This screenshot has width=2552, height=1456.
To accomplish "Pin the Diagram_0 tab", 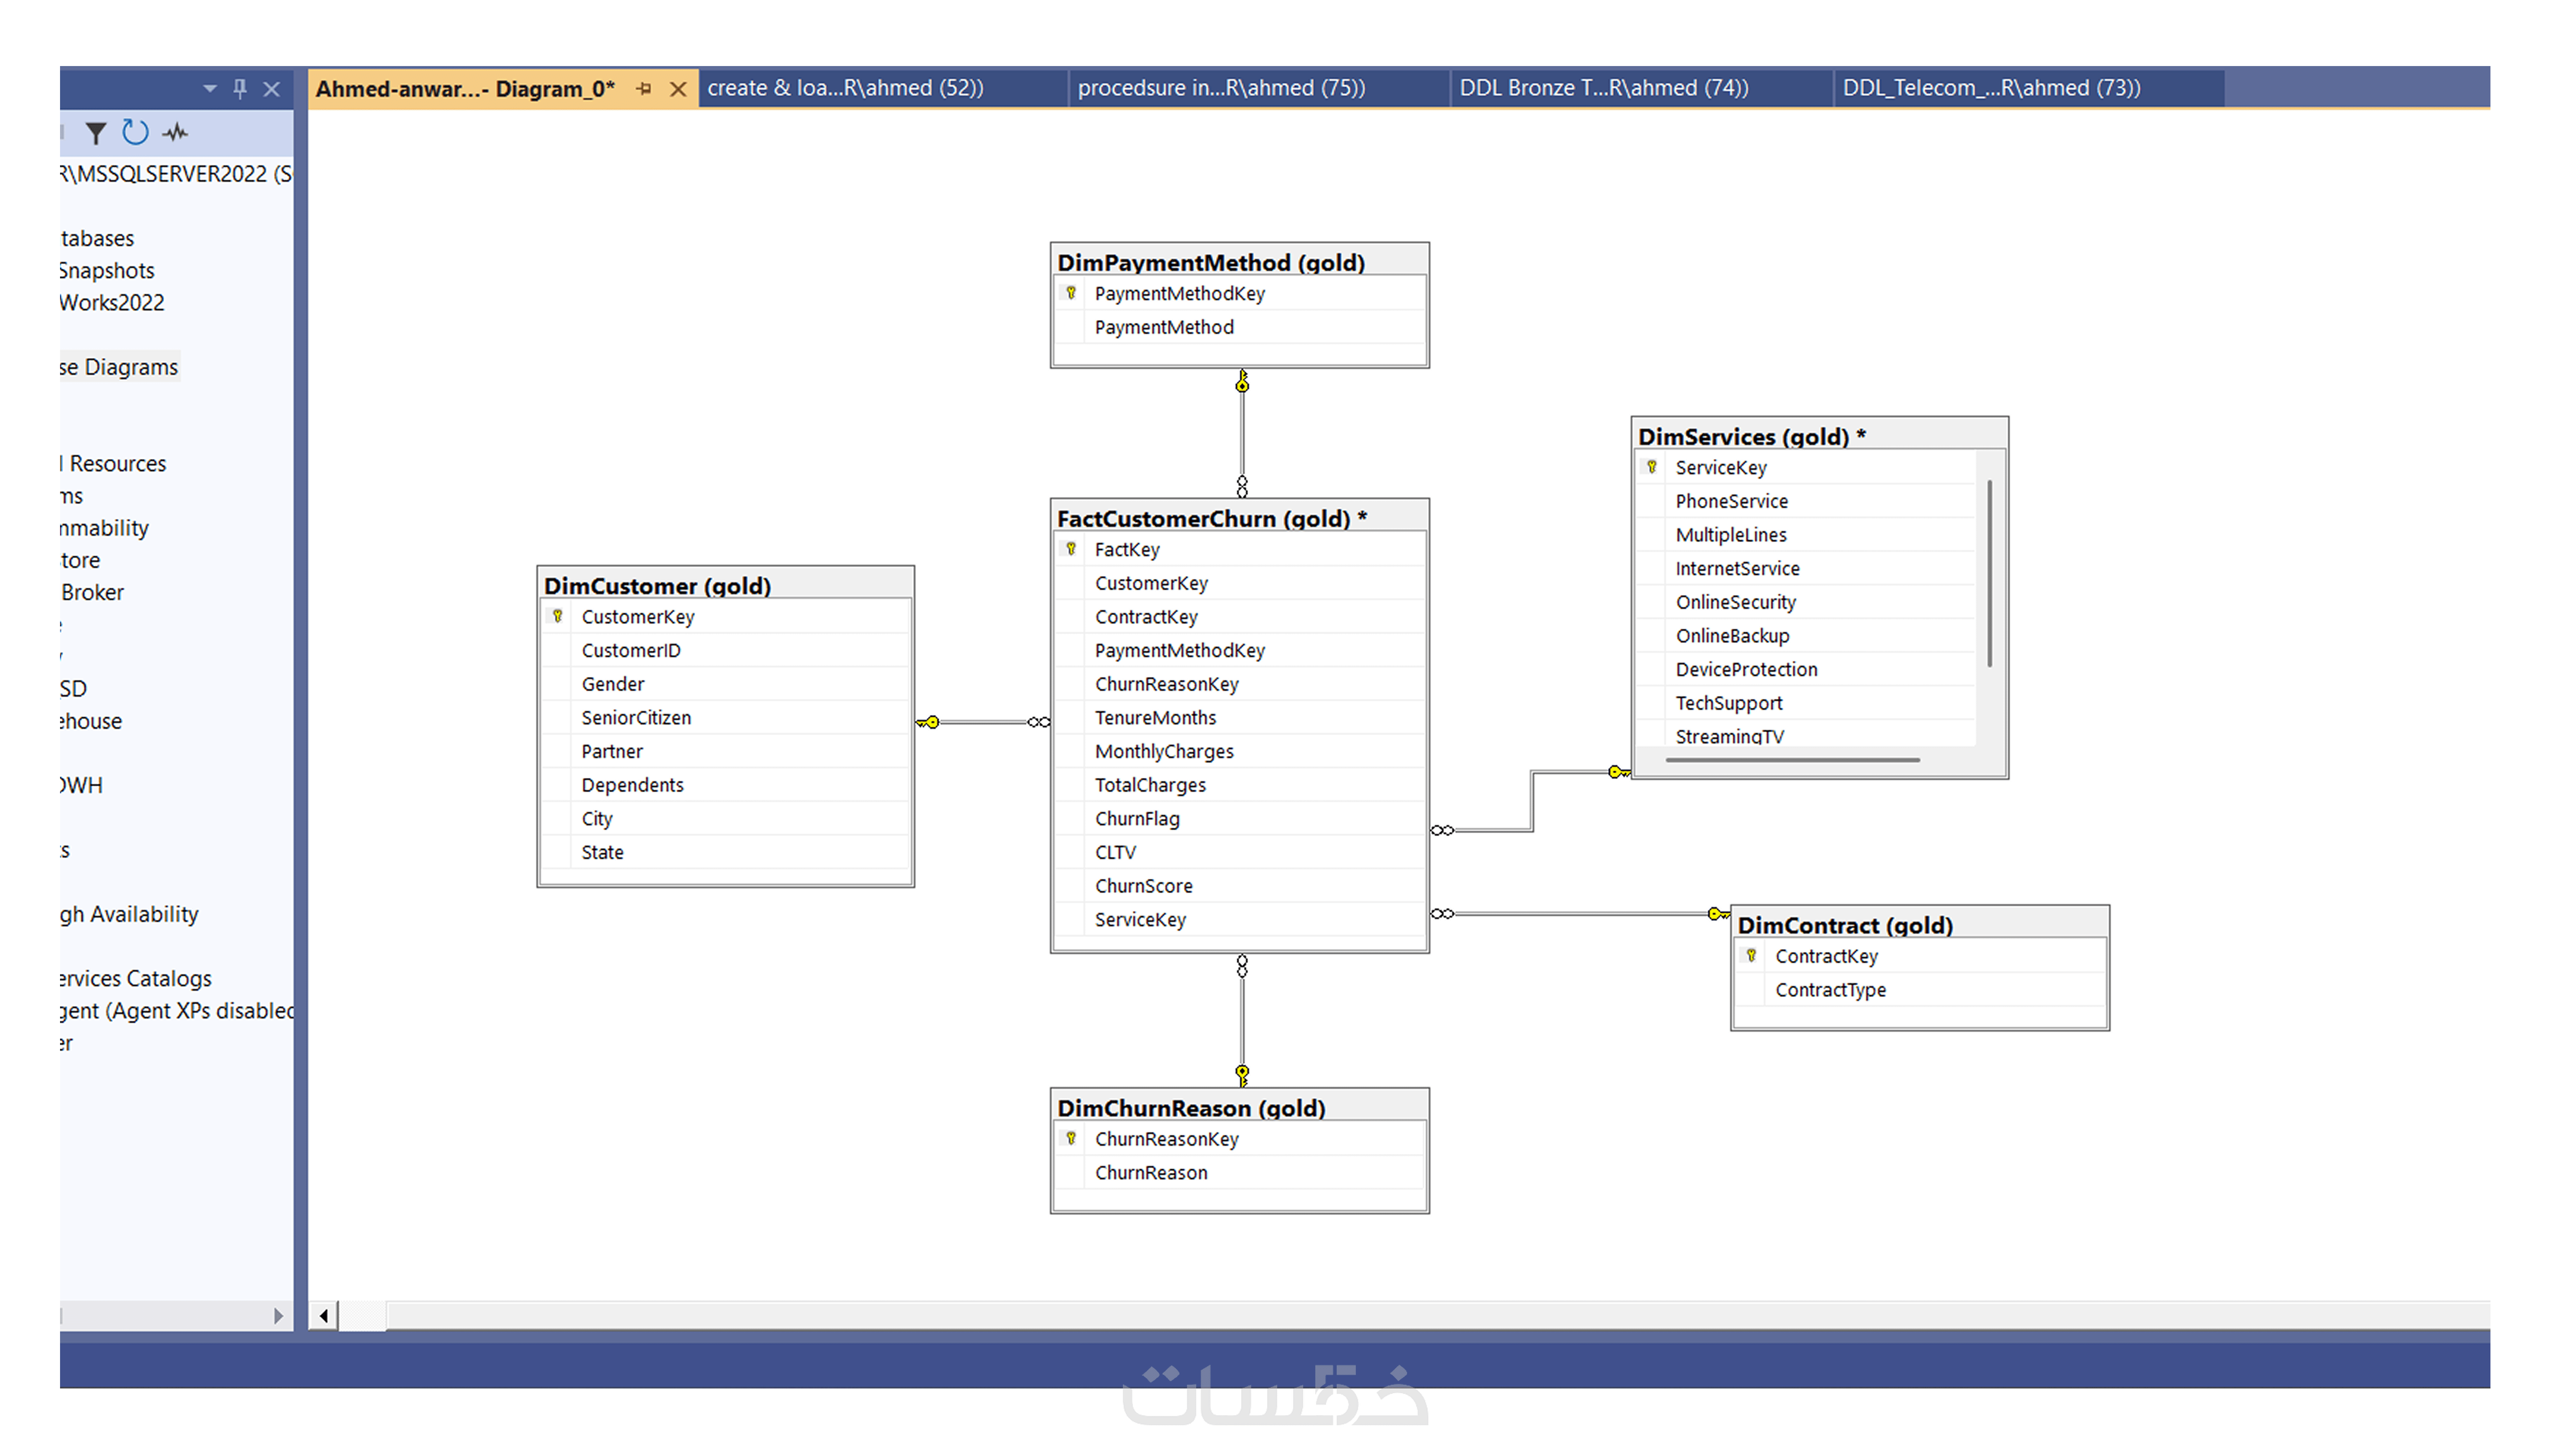I will pos(644,89).
